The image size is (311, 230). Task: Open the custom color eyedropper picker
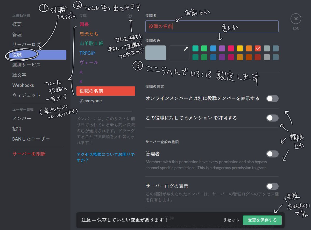click(179, 53)
